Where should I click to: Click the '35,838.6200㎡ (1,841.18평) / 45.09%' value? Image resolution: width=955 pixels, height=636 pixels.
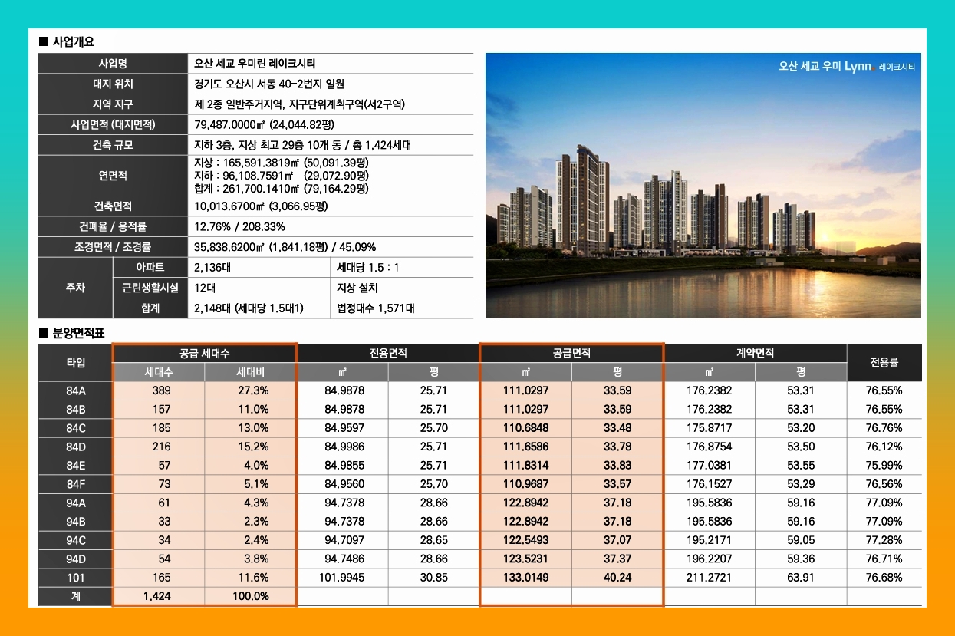click(285, 247)
